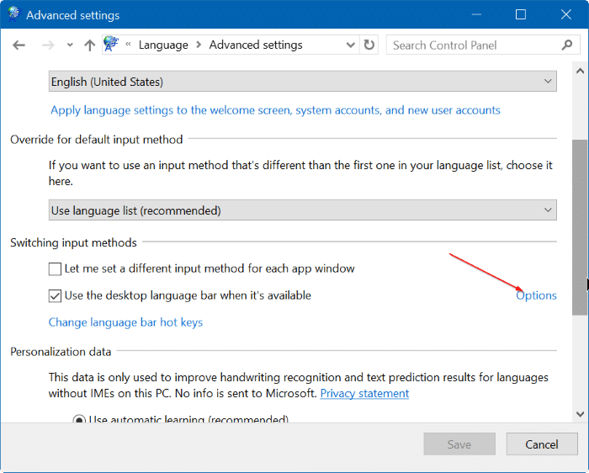Screen dimensions: 589x473
Task: Click the Personalization data heading
Action: 61,352
